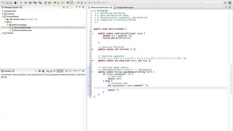Click the Package Explorer tab
233x131 pixels.
(11, 7)
